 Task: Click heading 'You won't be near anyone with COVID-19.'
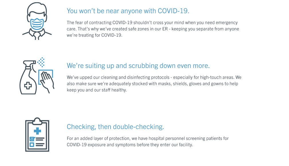click(x=128, y=11)
